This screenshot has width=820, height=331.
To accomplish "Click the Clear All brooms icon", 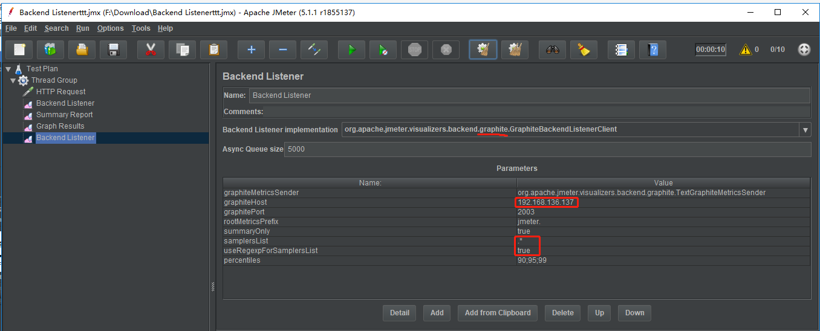I will 515,50.
